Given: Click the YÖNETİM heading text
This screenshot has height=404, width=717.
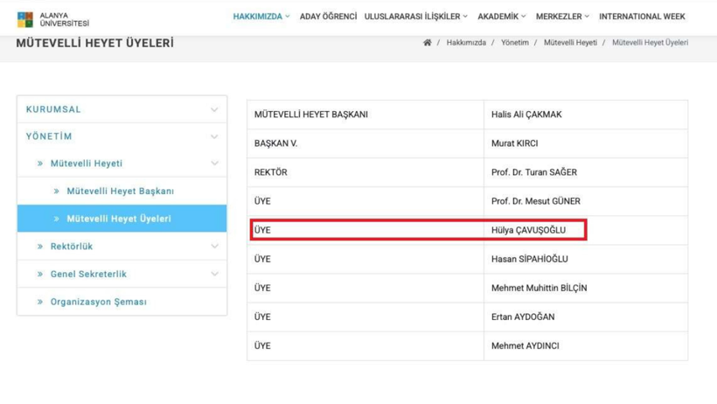Looking at the screenshot, I should (49, 136).
